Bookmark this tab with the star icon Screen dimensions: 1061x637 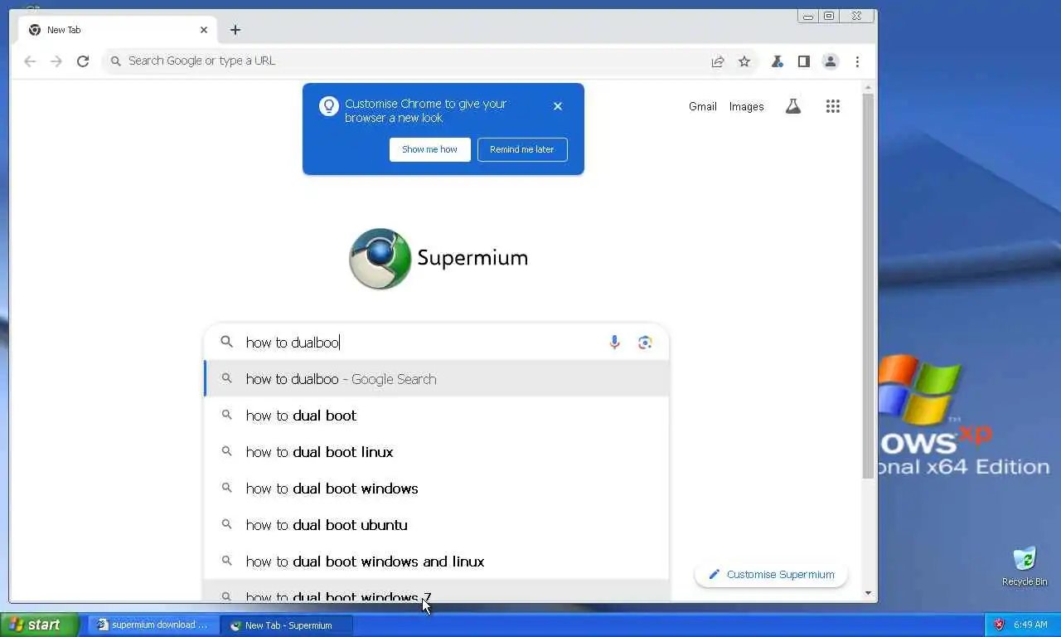click(x=744, y=61)
